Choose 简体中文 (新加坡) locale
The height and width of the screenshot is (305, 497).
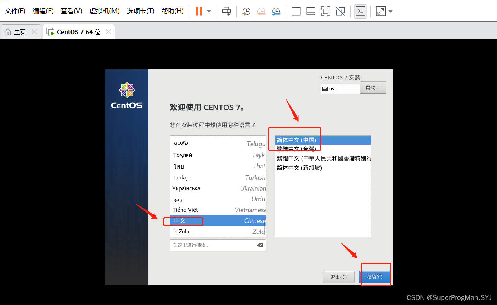[323, 168]
